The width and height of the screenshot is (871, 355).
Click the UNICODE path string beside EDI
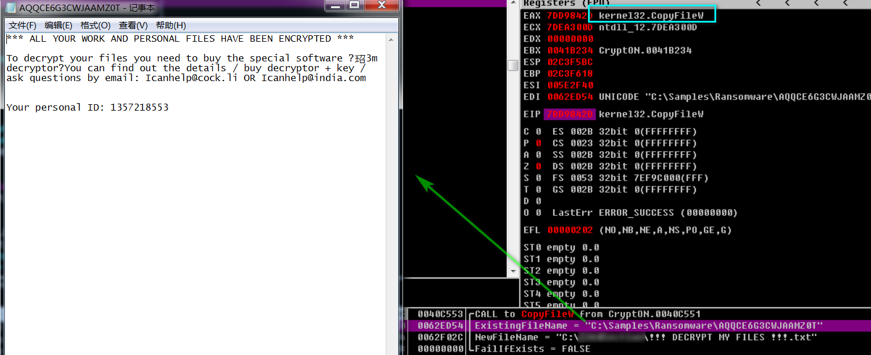[x=735, y=97]
